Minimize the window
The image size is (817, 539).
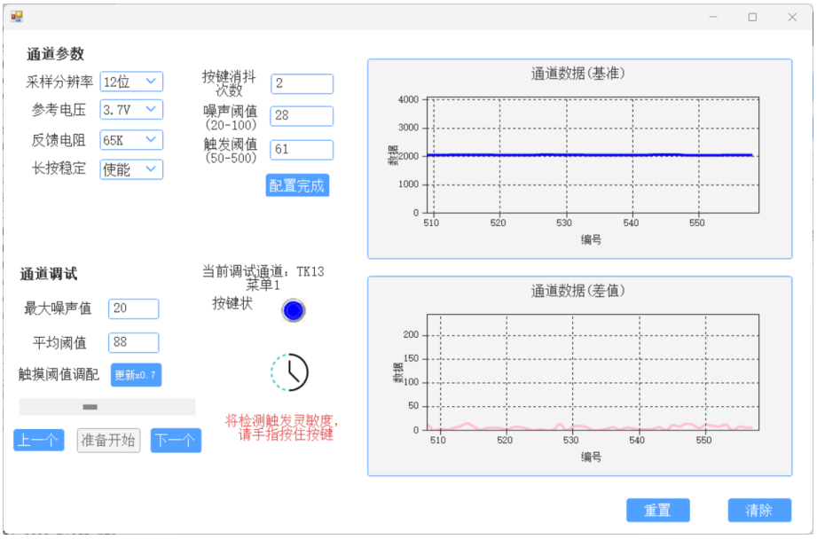[713, 17]
